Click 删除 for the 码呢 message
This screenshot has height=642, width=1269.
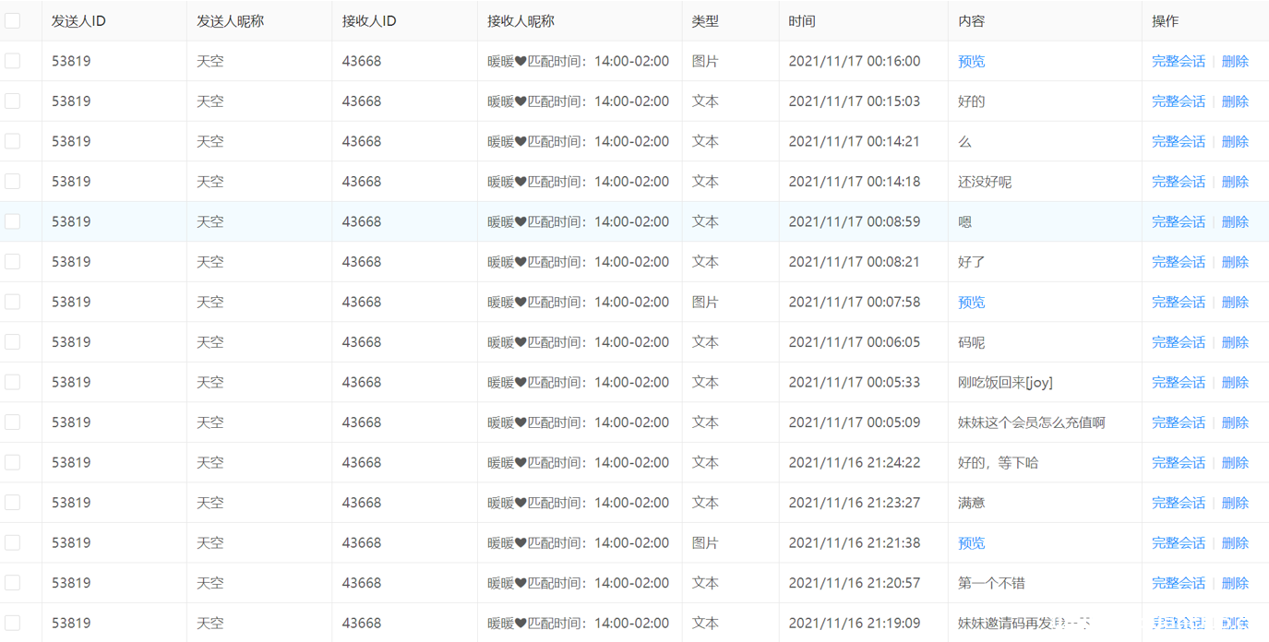point(1235,342)
